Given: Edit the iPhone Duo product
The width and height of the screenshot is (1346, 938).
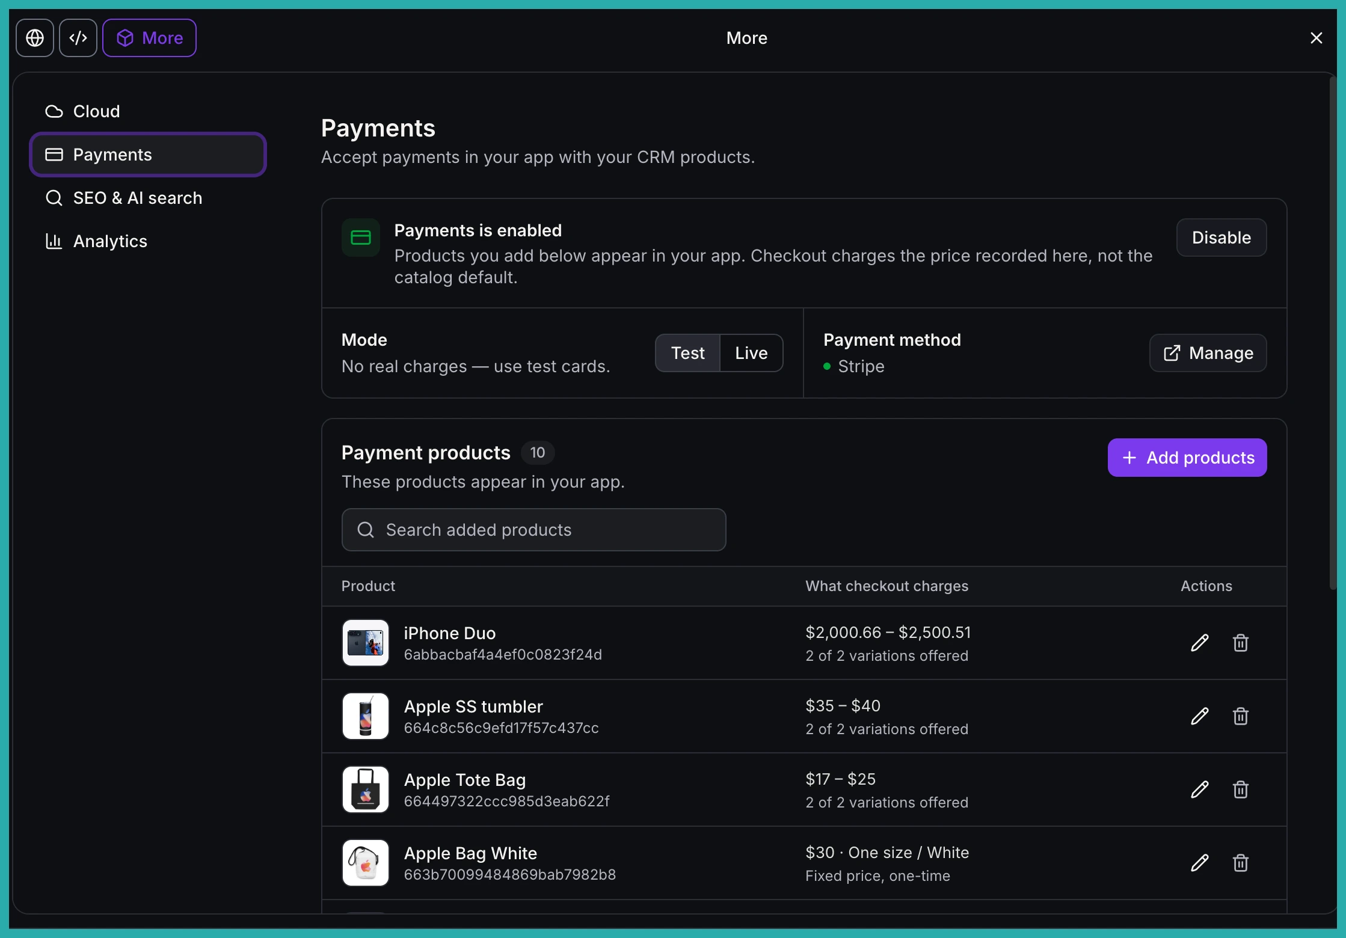Looking at the screenshot, I should click(1200, 643).
